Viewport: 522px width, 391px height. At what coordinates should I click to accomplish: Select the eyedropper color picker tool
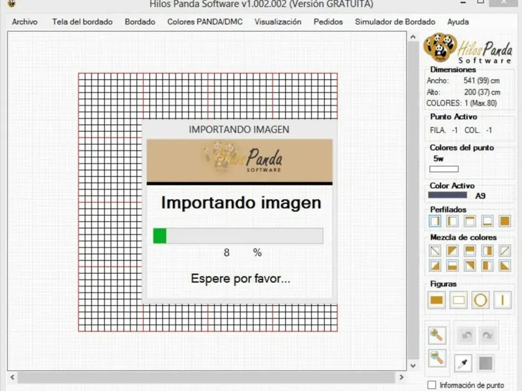[463, 363]
